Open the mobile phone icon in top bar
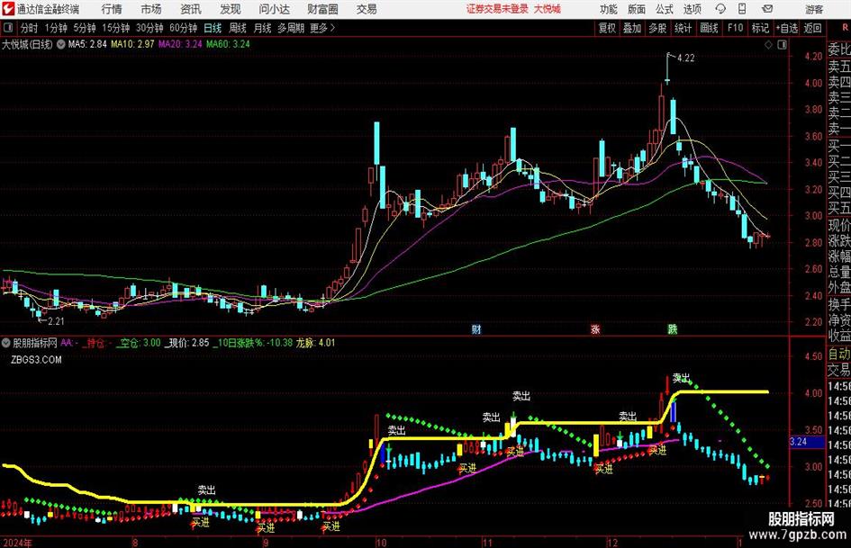 click(x=742, y=9)
